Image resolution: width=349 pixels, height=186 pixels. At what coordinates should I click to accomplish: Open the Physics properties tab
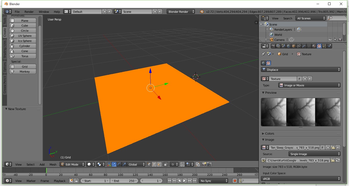[x=330, y=46]
